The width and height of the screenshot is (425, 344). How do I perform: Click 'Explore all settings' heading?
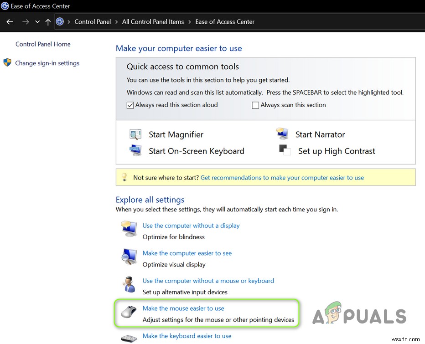(x=150, y=200)
